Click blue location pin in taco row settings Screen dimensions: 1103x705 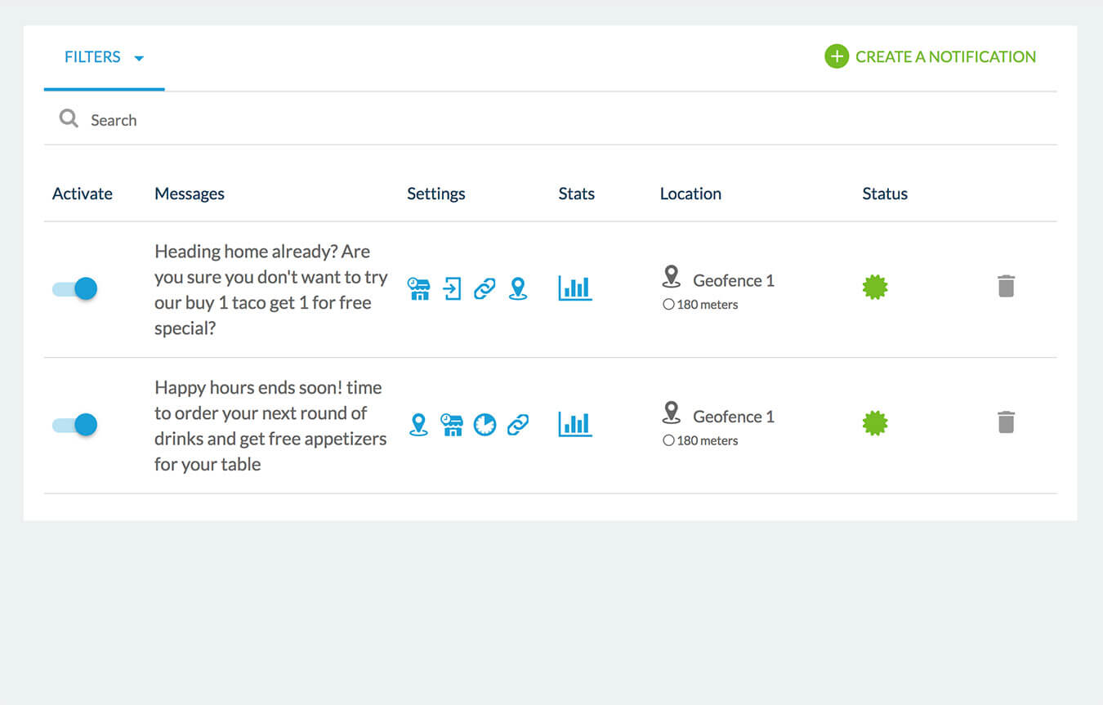517,288
